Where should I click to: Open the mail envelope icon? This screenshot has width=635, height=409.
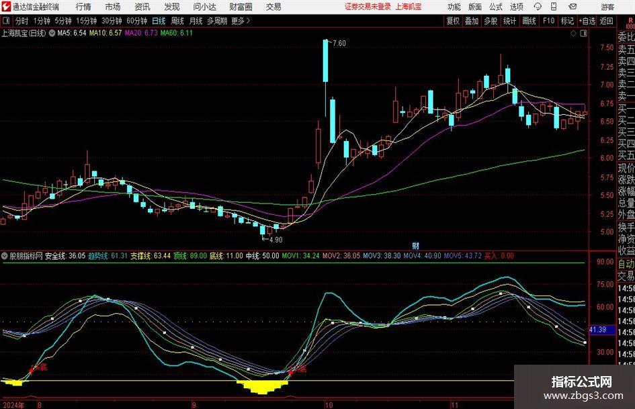573,7
